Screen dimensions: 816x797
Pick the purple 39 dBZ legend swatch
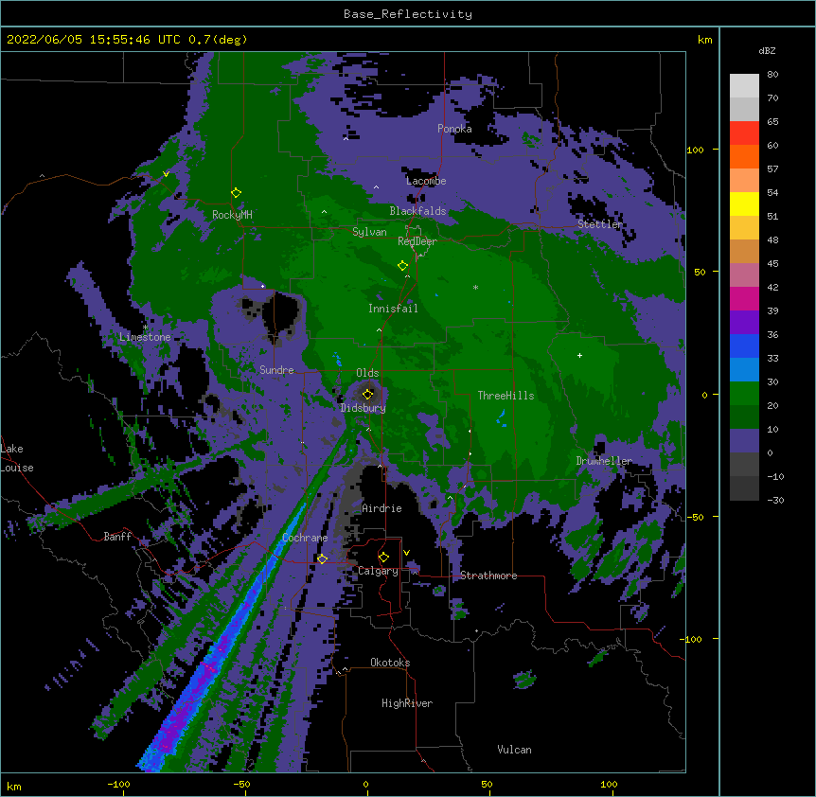click(x=744, y=322)
